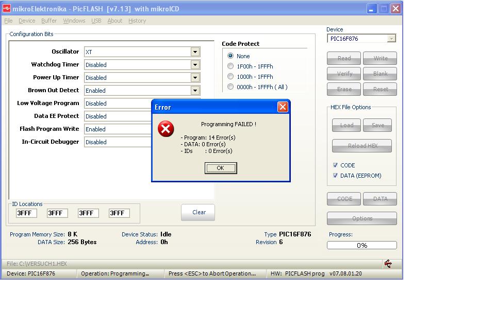The height and width of the screenshot is (309, 495).
Task: Click the 'Program Memory Size: 8 K' value
Action: click(x=73, y=234)
